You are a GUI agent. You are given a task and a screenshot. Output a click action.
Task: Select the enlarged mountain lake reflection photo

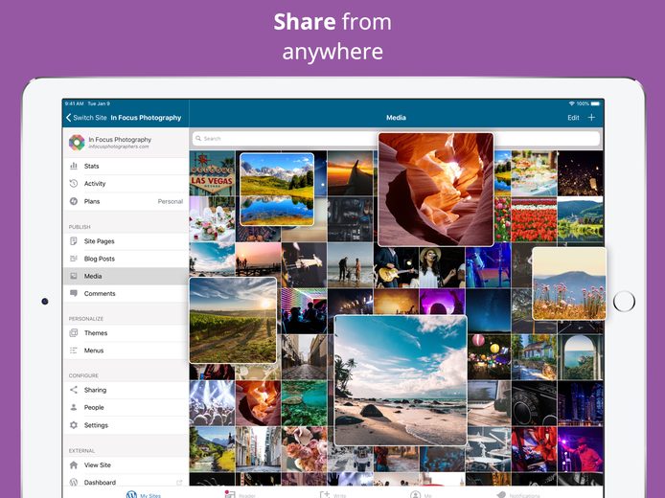(x=277, y=189)
